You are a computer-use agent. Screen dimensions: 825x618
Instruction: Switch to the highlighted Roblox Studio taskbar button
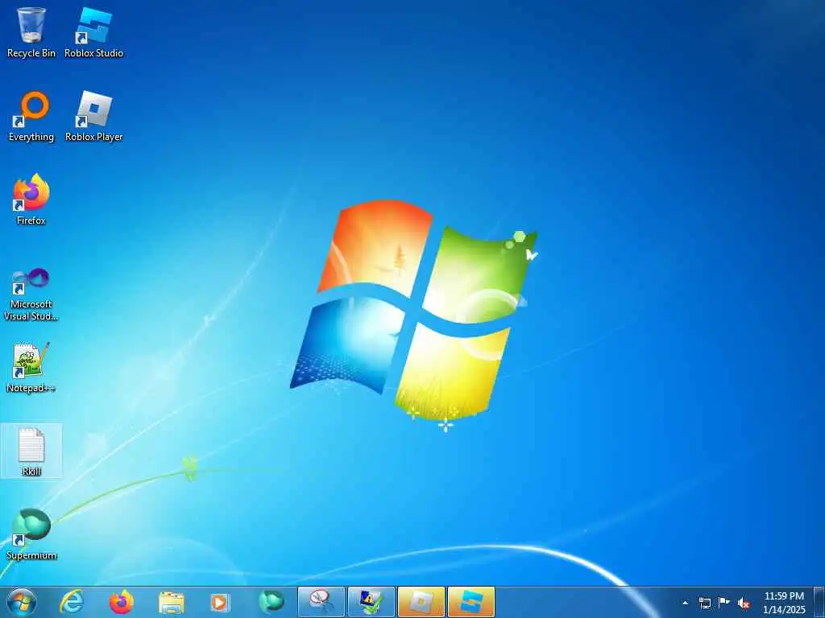tap(471, 602)
